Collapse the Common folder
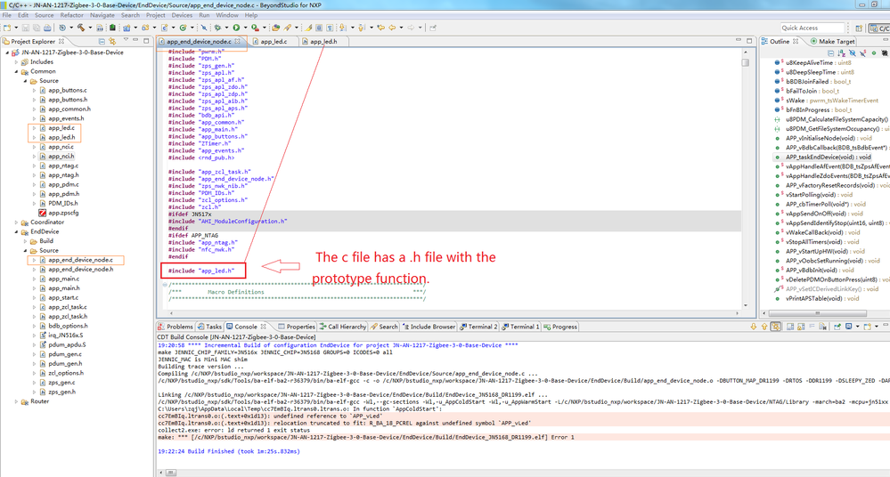The image size is (890, 477). (x=16, y=71)
